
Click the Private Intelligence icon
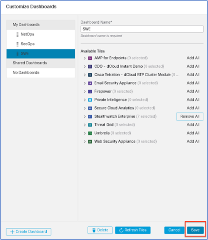90,100
